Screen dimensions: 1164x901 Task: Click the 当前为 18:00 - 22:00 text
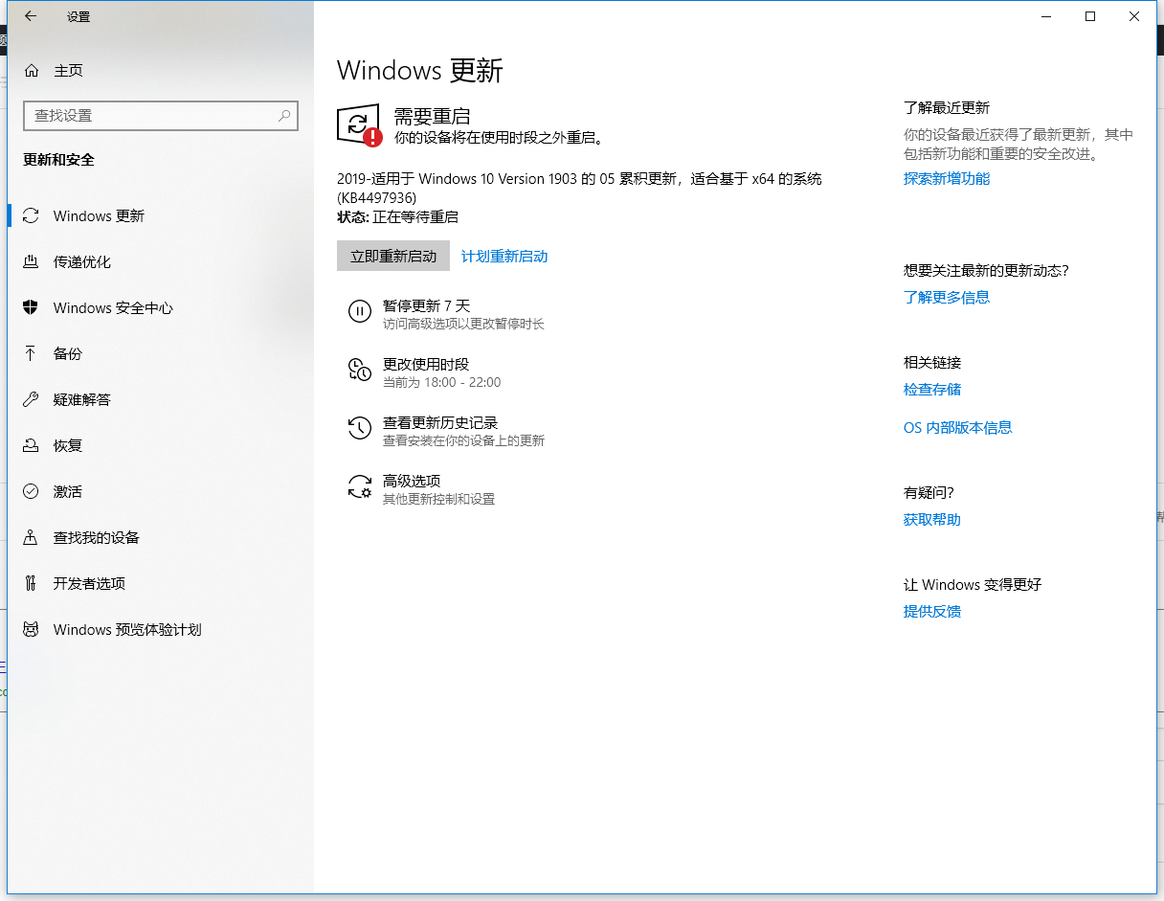pos(442,382)
